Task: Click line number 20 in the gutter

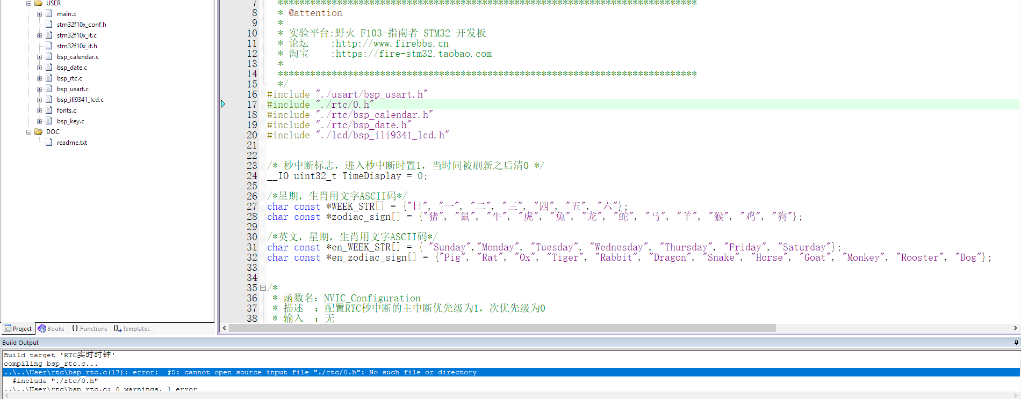Action: tap(252, 135)
